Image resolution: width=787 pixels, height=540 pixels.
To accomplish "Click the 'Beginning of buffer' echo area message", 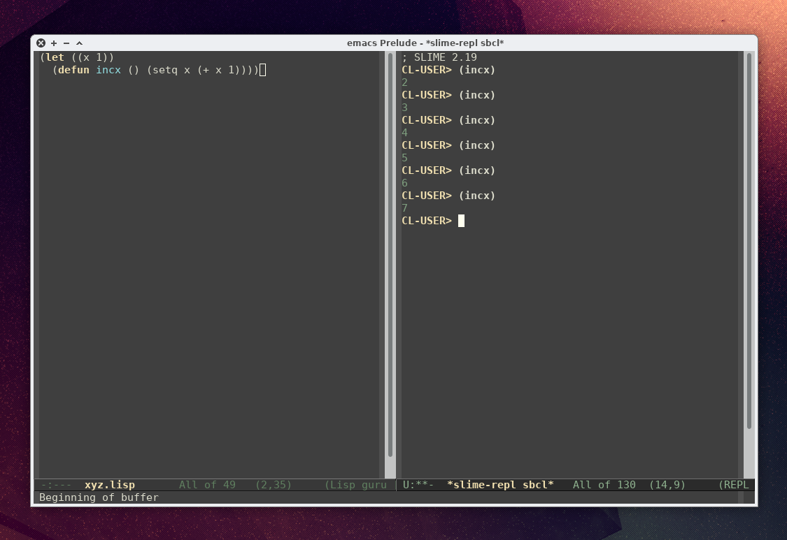I will [x=99, y=497].
